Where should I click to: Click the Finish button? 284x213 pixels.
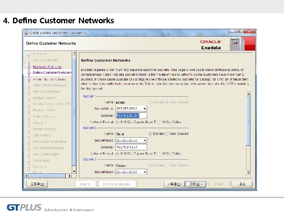tap(219, 184)
